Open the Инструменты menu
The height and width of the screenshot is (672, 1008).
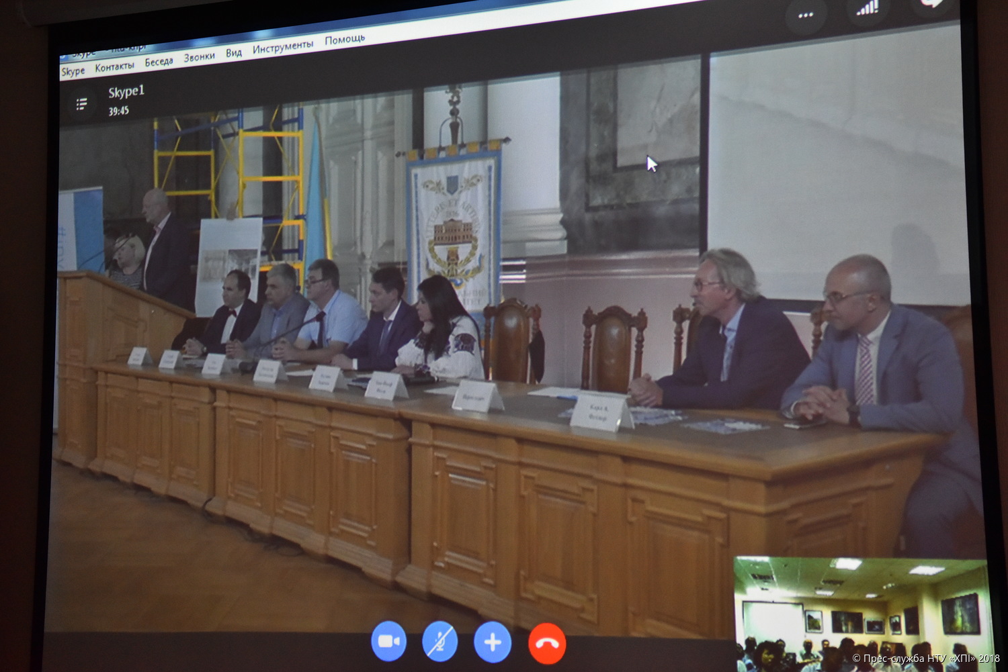click(x=283, y=46)
